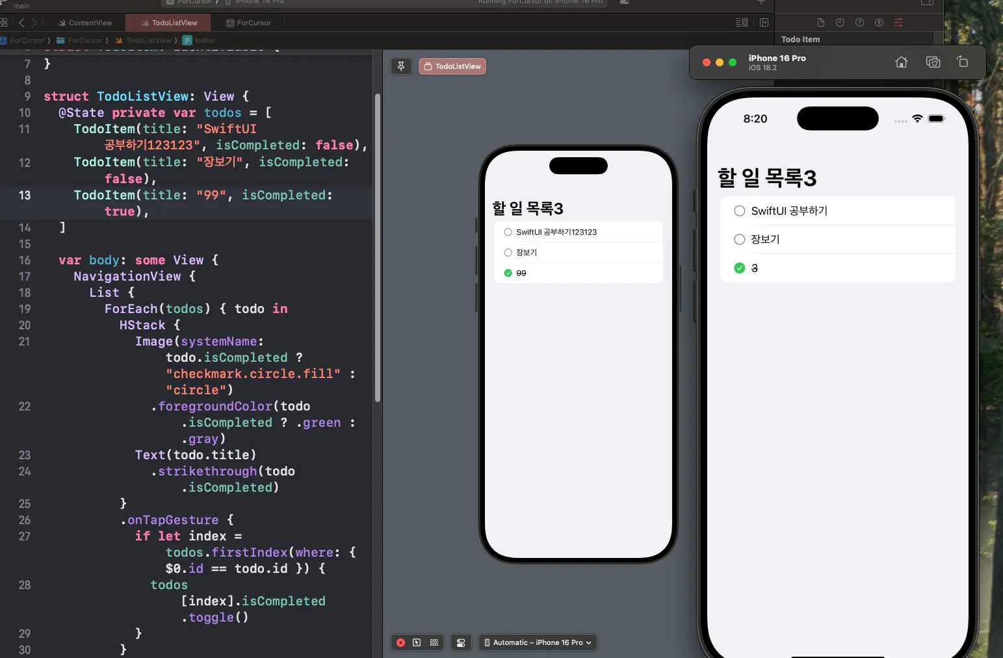1003x658 pixels.
Task: Show the history inspector
Action: click(x=840, y=23)
